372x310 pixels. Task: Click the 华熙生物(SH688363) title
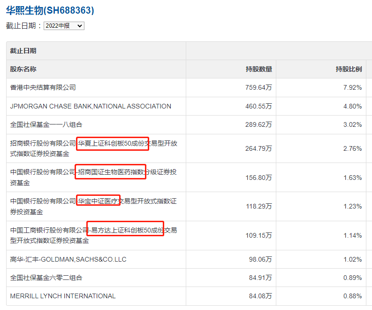(50, 10)
